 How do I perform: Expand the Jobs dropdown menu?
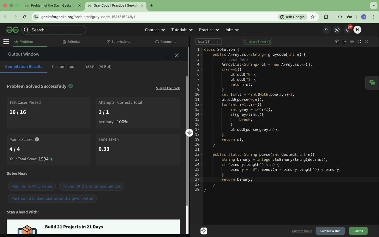point(232,30)
